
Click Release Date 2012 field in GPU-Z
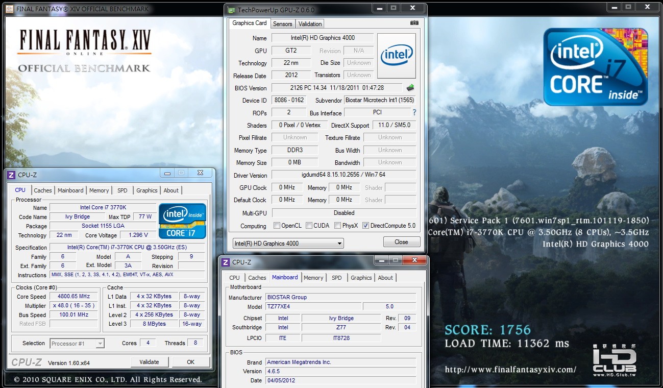(291, 76)
